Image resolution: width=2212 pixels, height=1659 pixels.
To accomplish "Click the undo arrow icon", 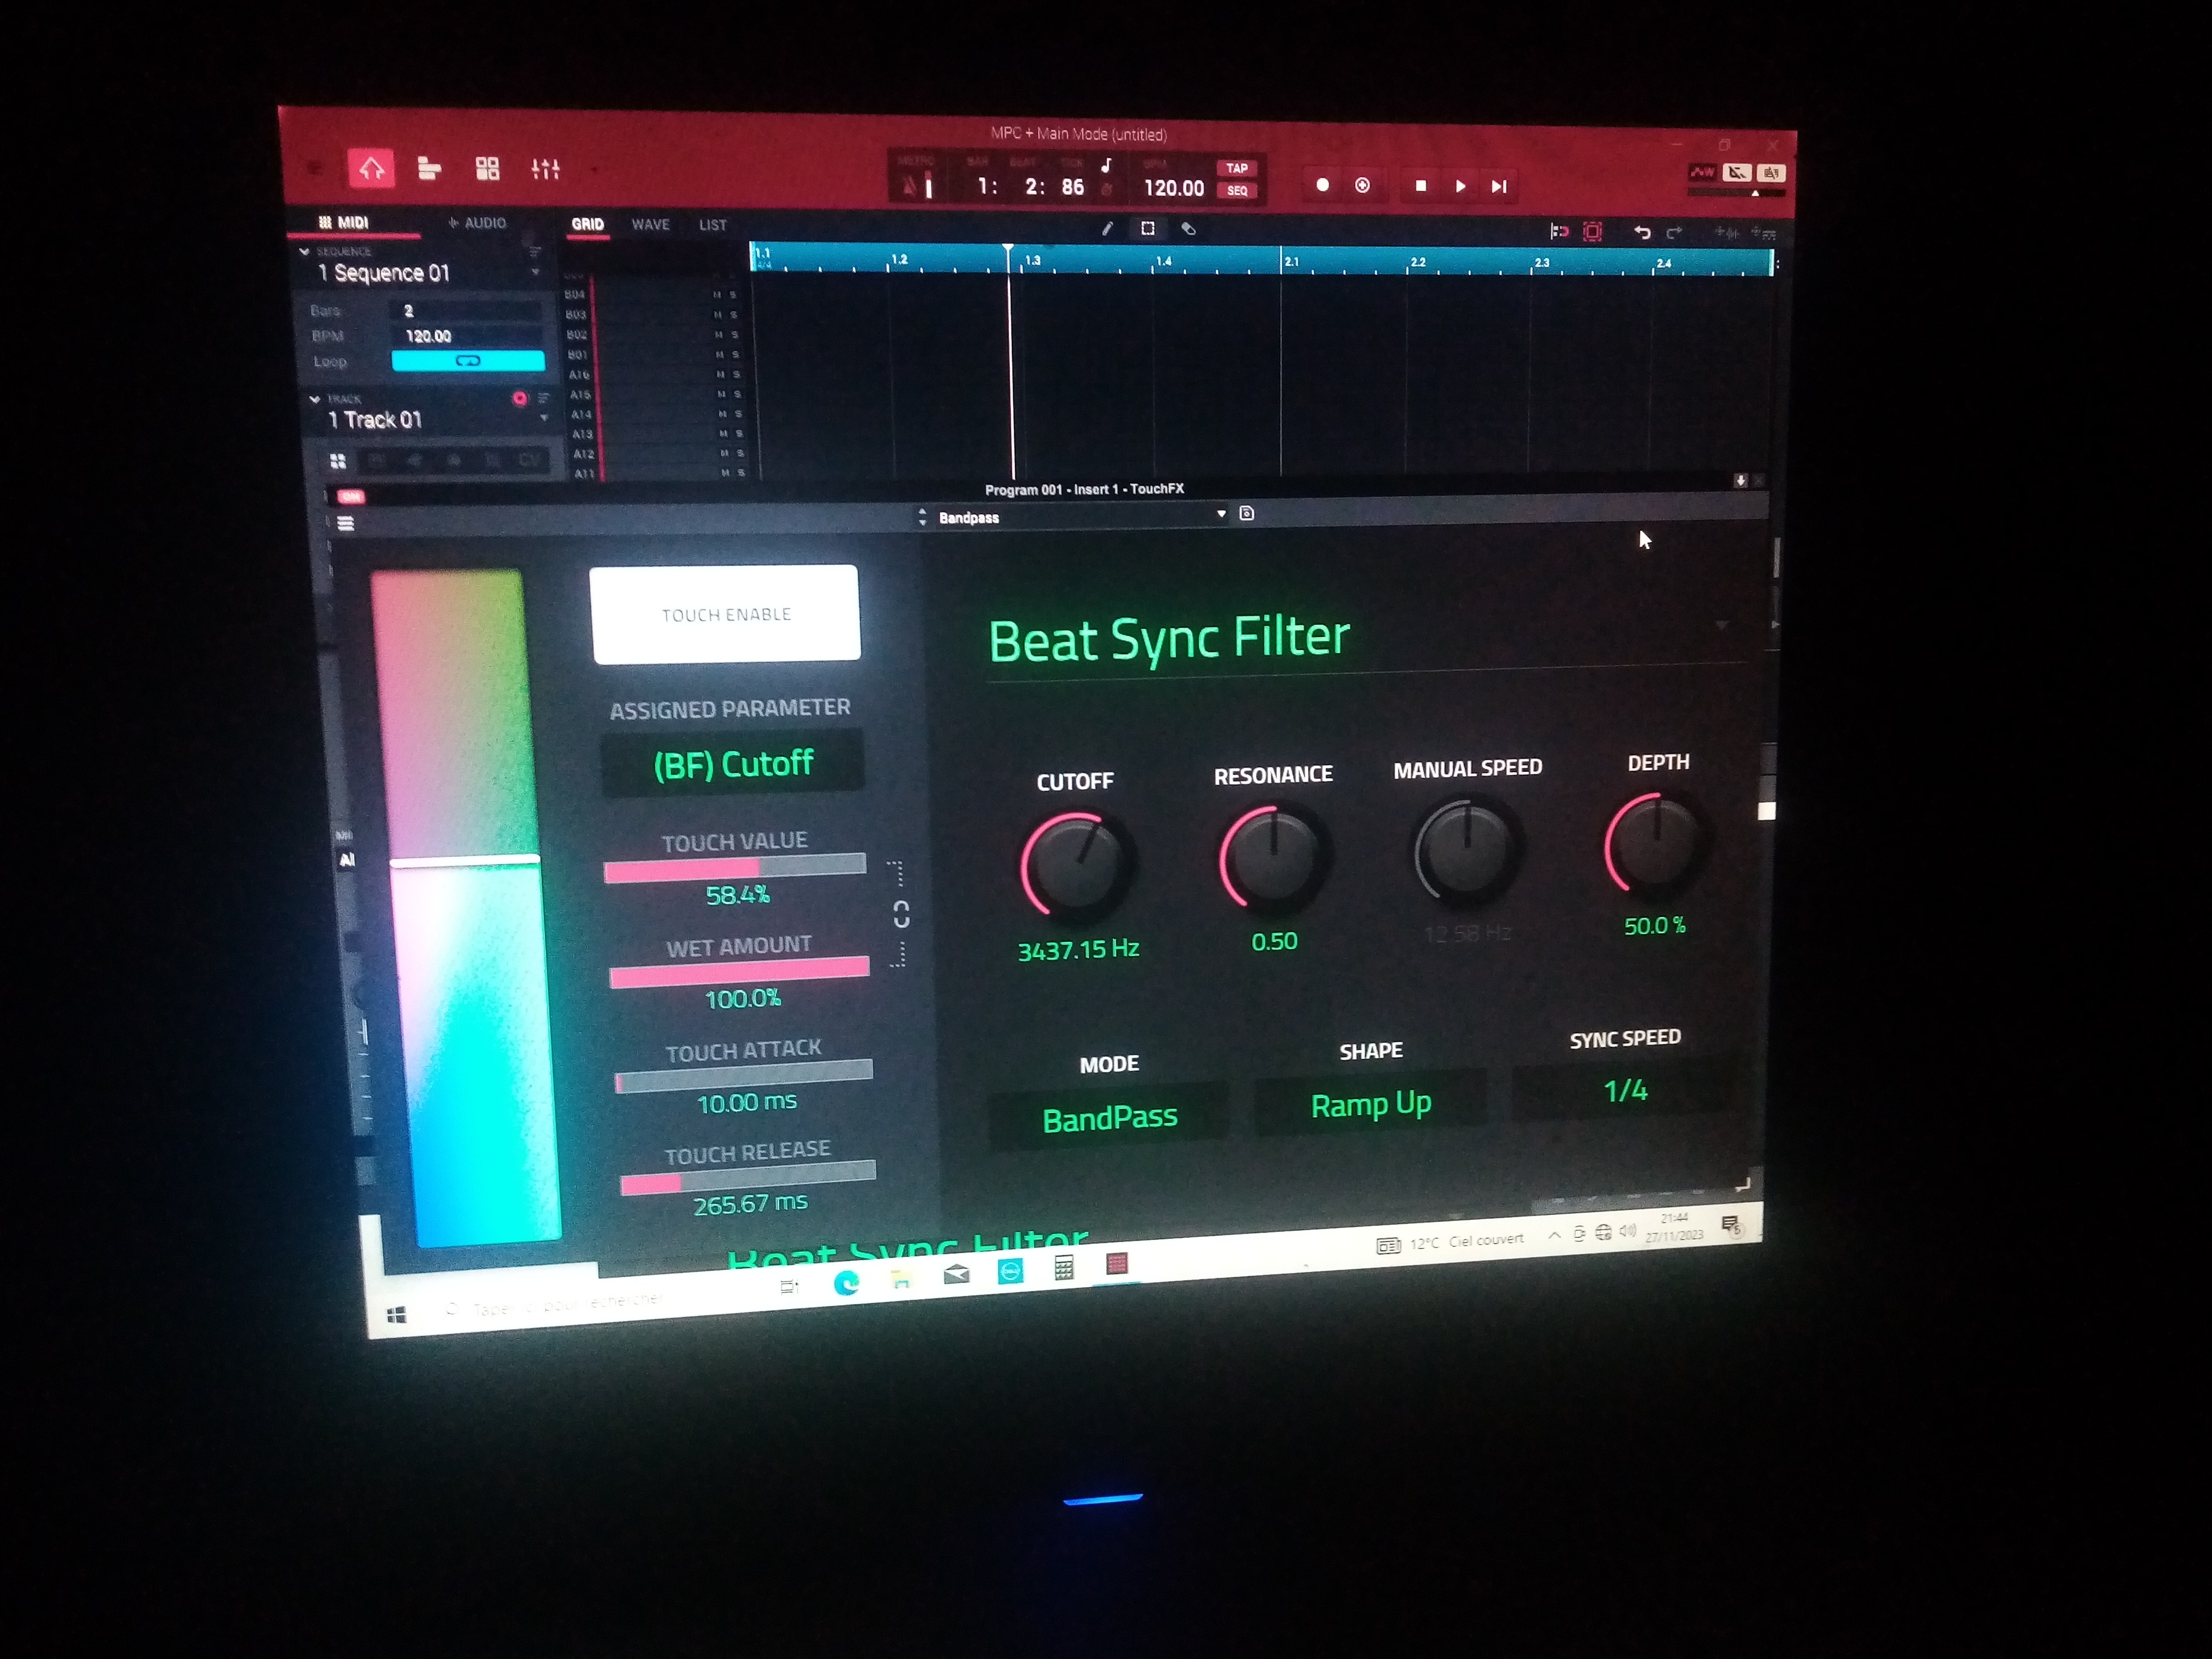I will coord(1641,233).
